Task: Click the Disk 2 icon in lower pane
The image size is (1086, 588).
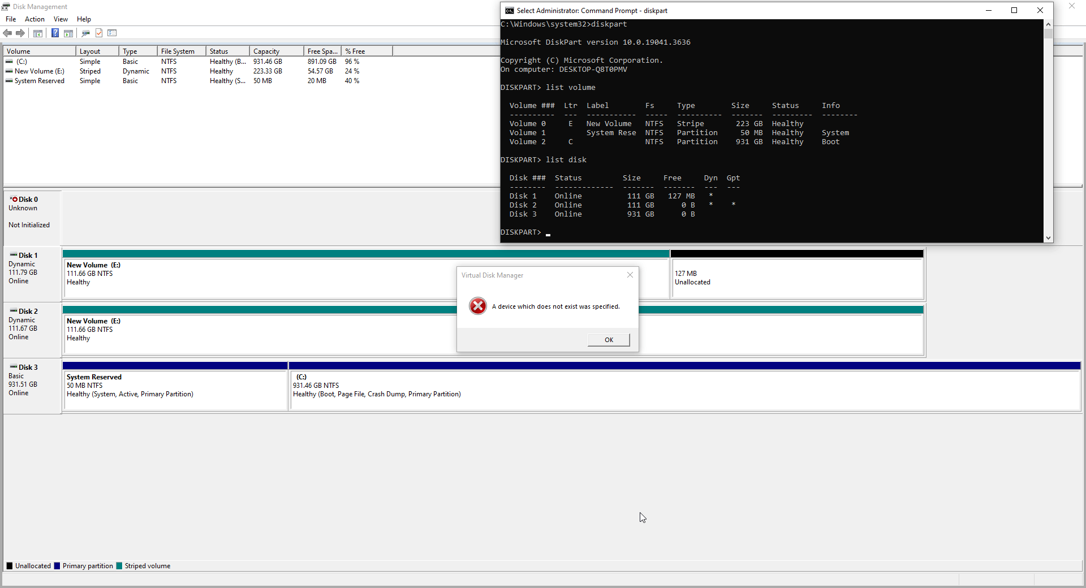Action: click(14, 311)
